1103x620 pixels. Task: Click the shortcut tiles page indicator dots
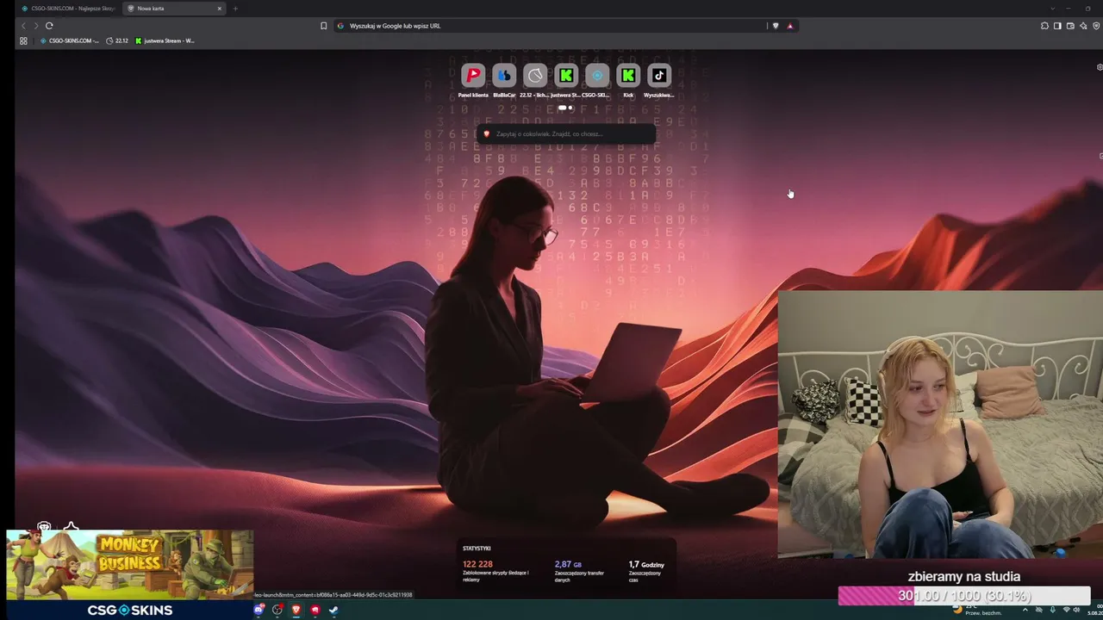pyautogui.click(x=566, y=108)
